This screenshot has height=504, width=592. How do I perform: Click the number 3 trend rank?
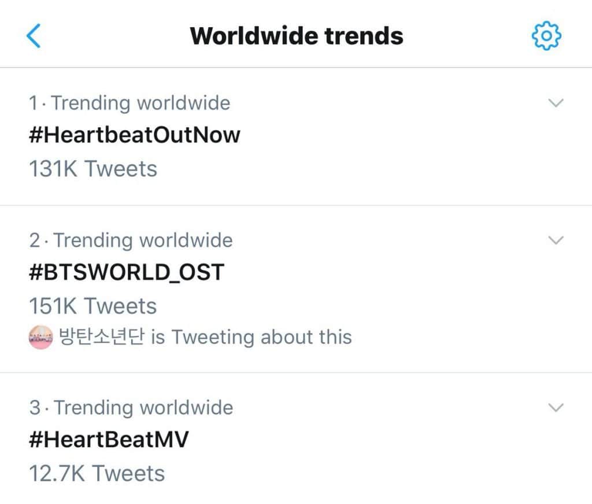35,407
